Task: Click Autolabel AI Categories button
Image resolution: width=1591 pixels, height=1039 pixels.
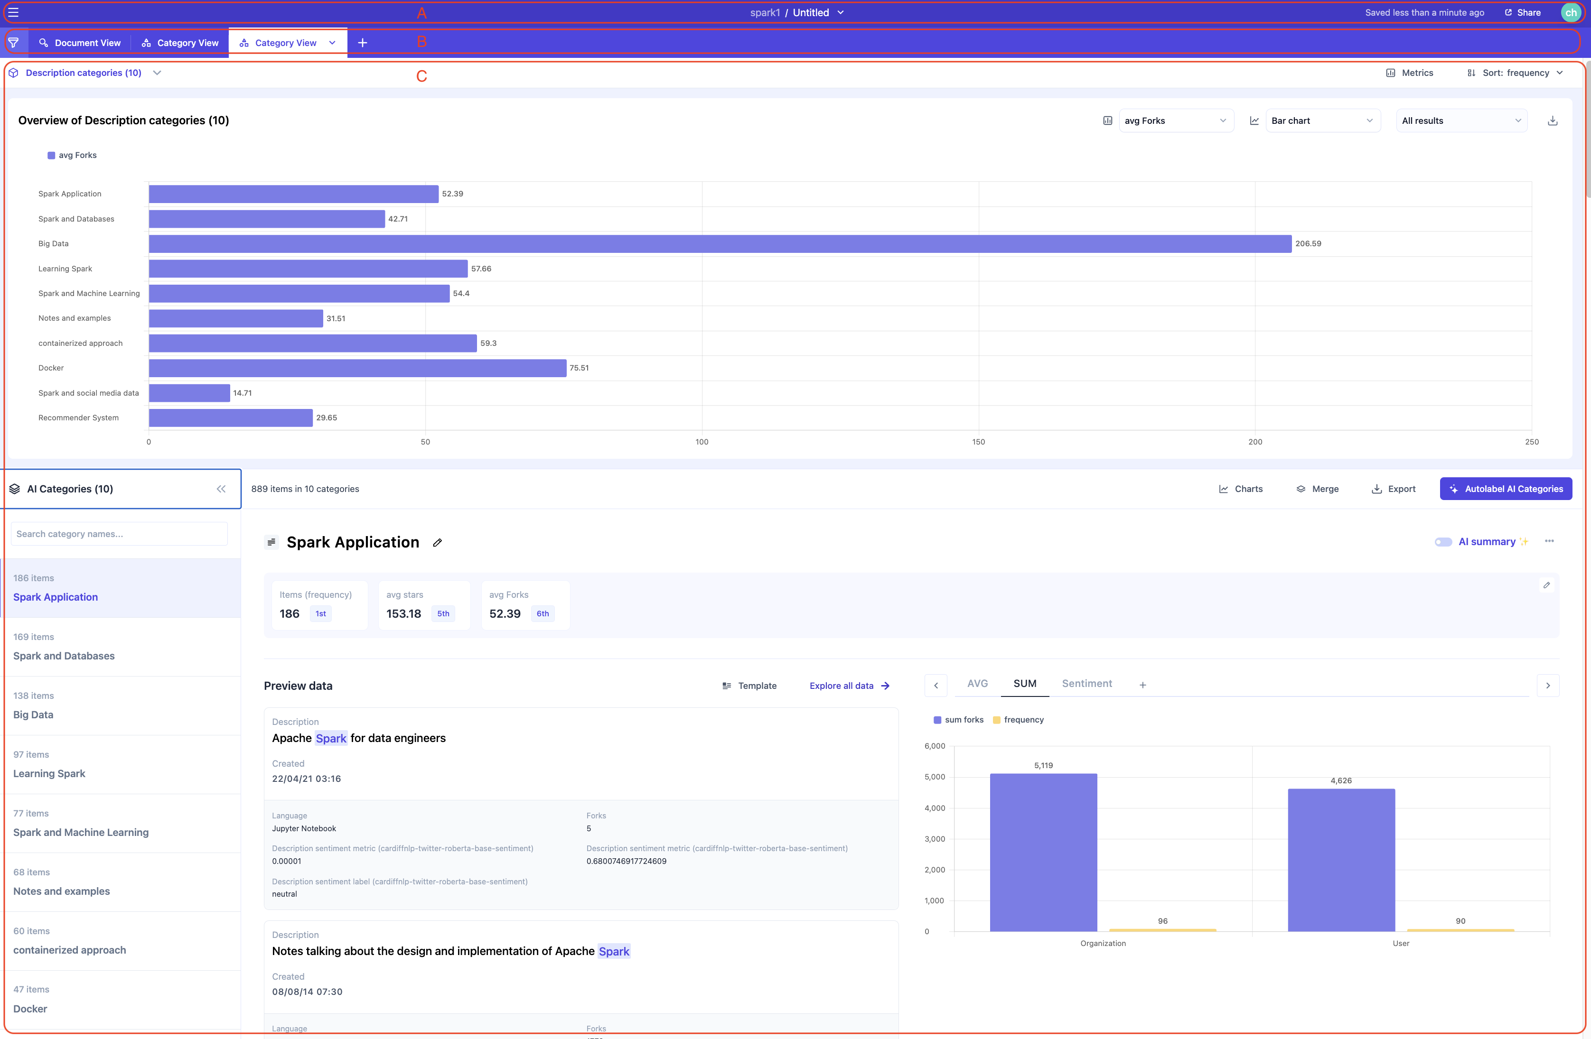Action: [x=1506, y=489]
